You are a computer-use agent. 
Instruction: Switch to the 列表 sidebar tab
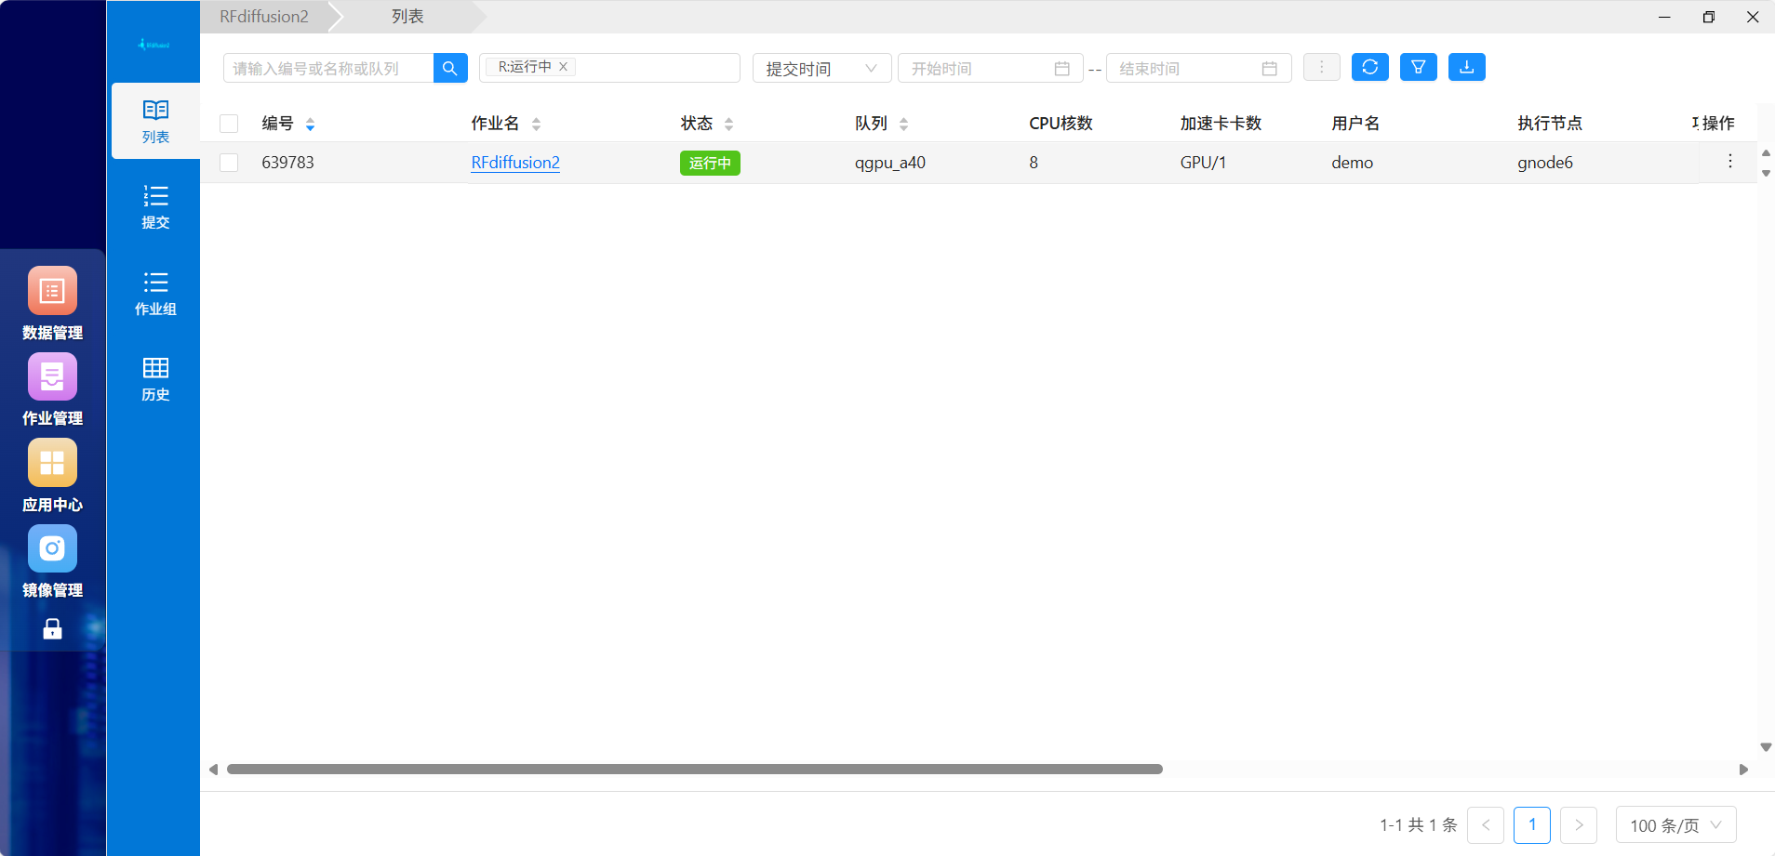(x=155, y=121)
